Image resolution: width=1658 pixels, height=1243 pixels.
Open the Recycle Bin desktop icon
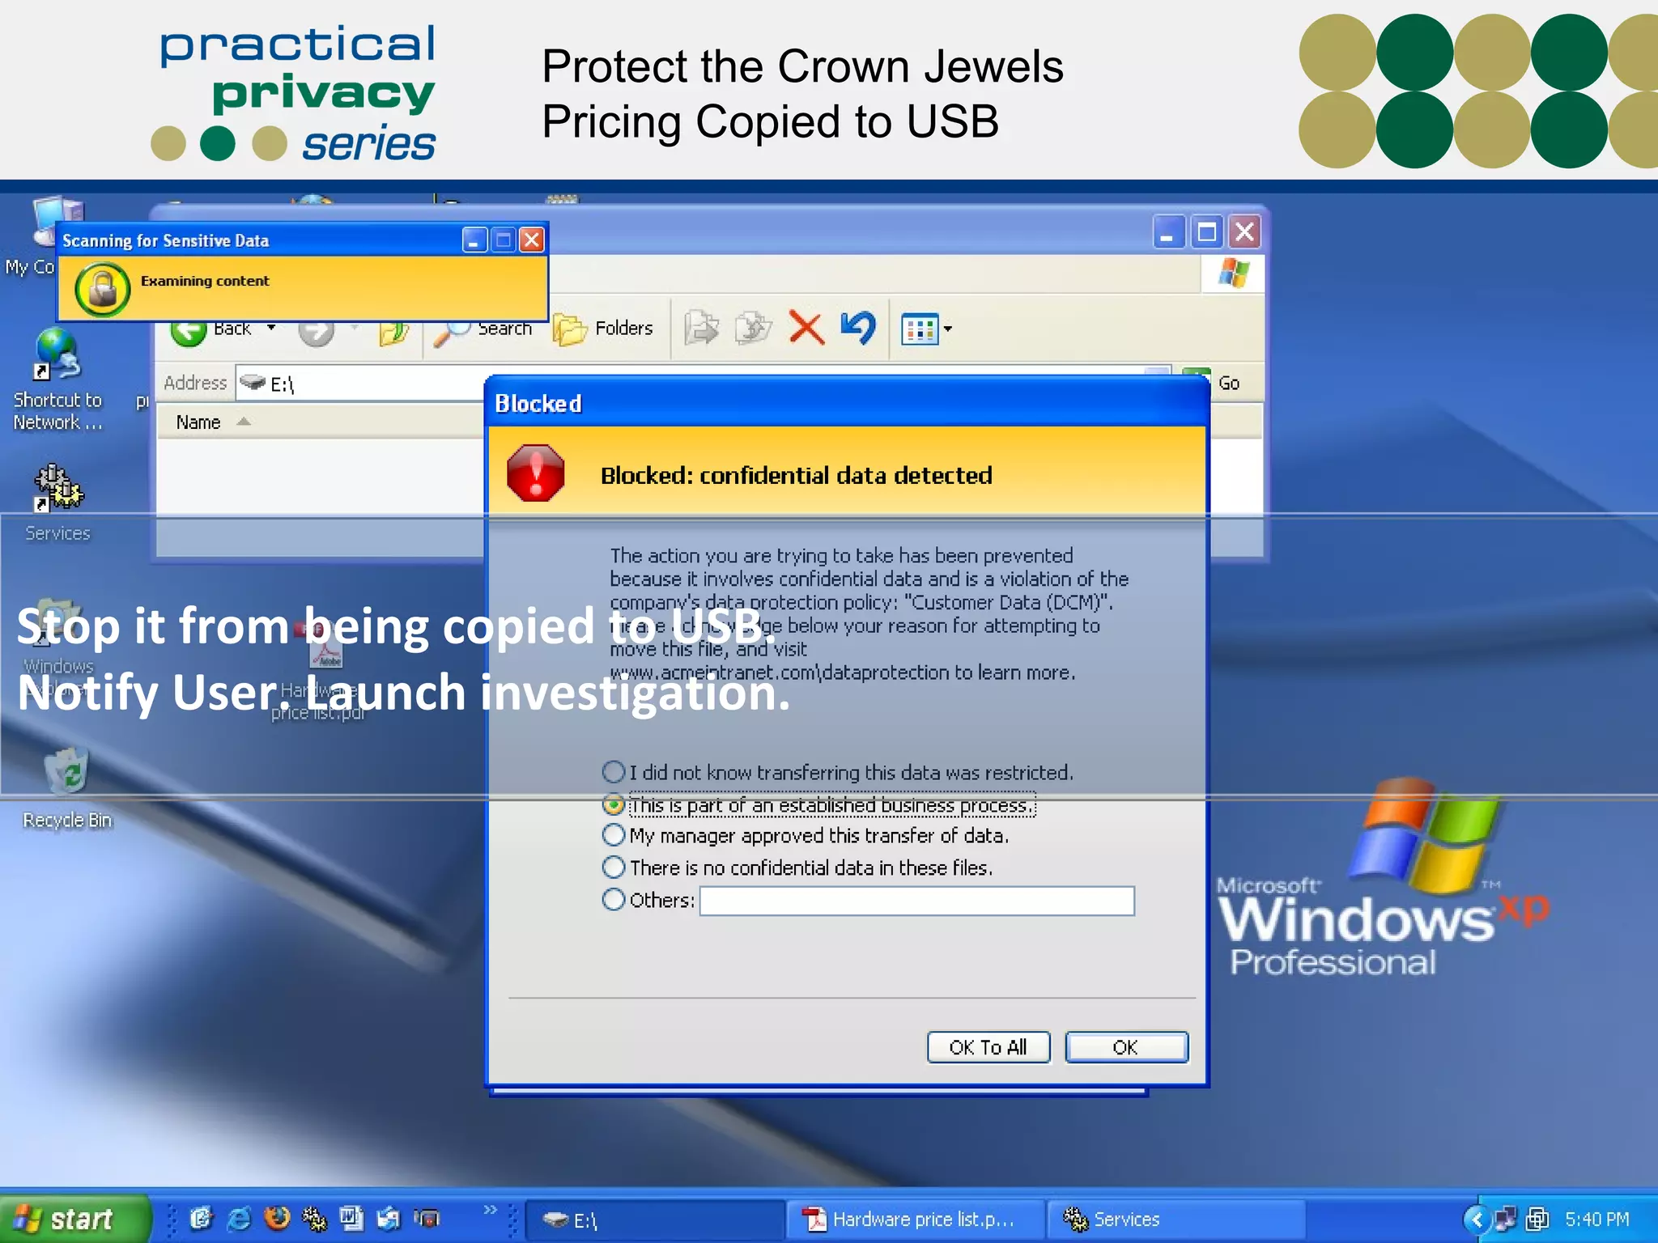pyautogui.click(x=66, y=787)
